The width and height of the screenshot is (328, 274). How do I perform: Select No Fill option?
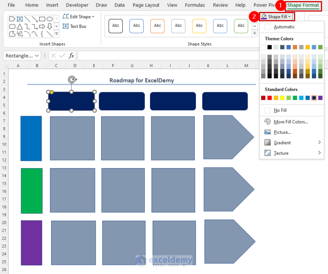click(x=292, y=110)
